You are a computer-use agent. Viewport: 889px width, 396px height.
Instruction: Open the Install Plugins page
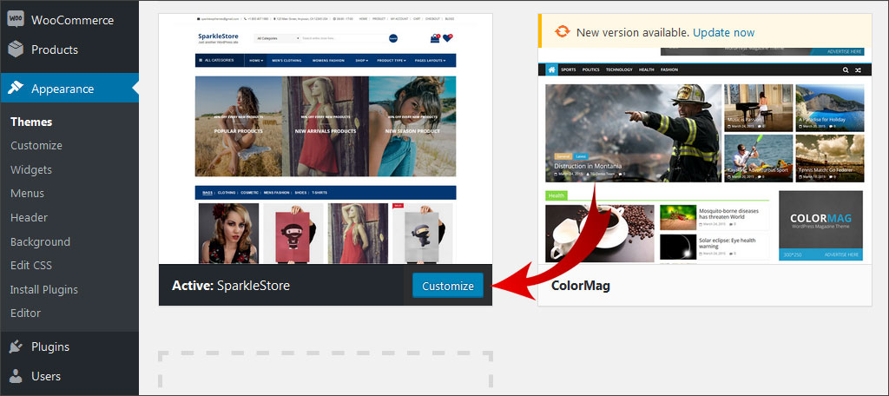point(44,289)
